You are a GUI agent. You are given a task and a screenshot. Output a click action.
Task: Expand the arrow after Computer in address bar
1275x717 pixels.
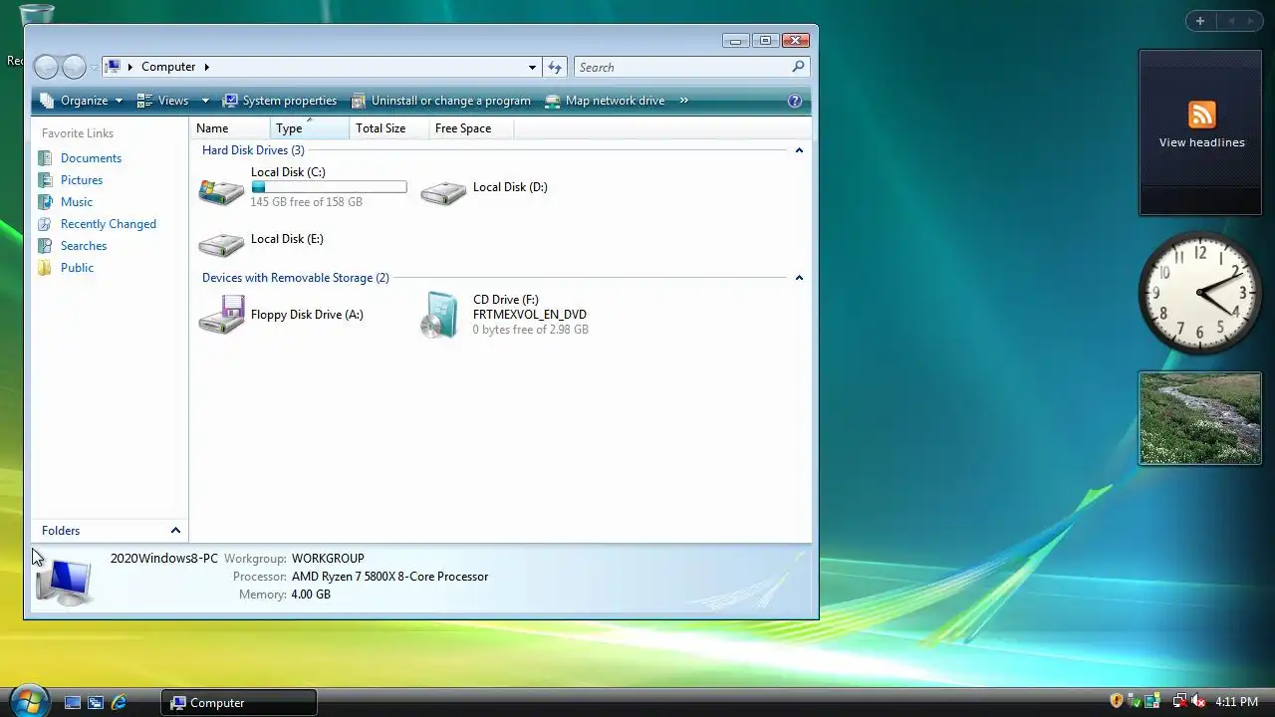(x=206, y=67)
